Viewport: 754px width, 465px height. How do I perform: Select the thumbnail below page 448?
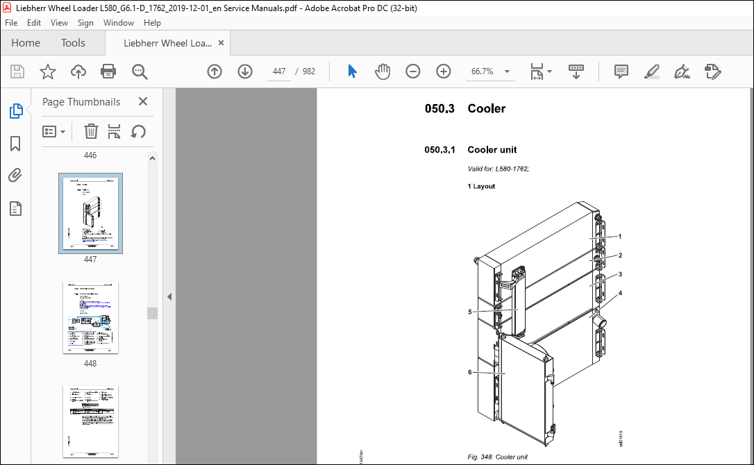click(x=90, y=422)
